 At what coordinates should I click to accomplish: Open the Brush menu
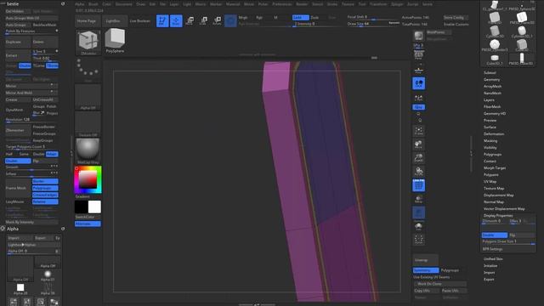coord(93,4)
